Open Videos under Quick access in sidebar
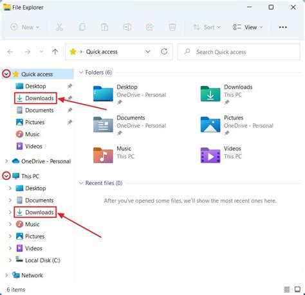The image size is (305, 295). (29, 146)
